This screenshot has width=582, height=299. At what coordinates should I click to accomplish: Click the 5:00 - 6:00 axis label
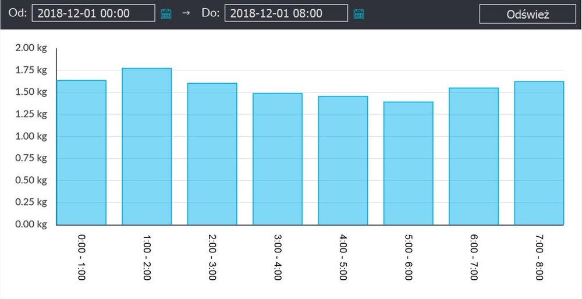coord(409,258)
